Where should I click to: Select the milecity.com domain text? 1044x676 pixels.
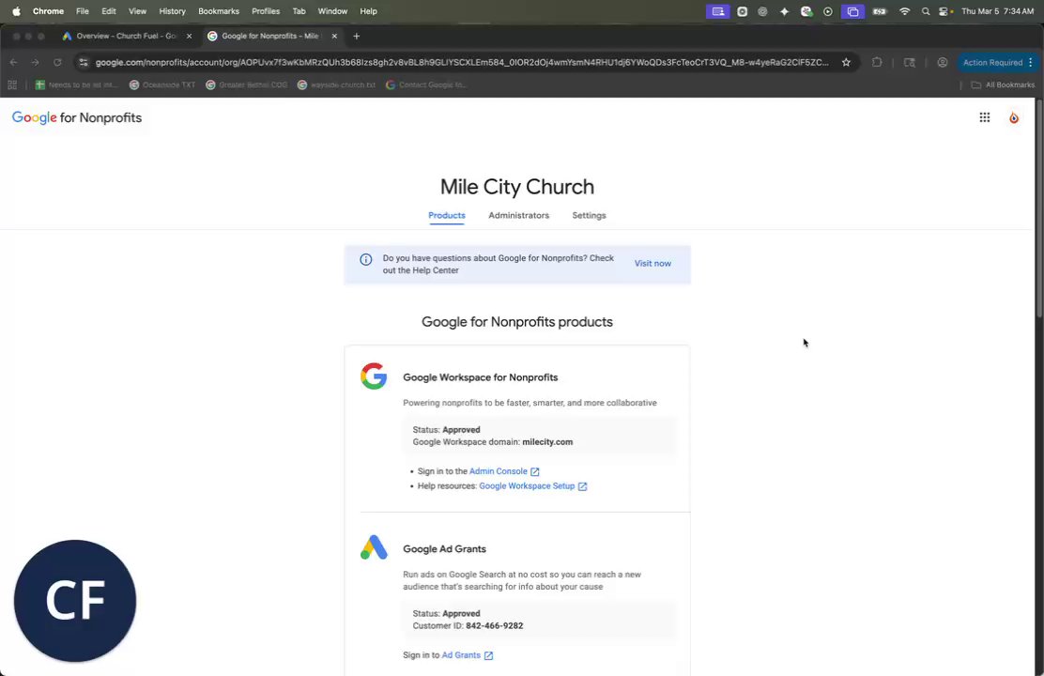click(x=547, y=441)
